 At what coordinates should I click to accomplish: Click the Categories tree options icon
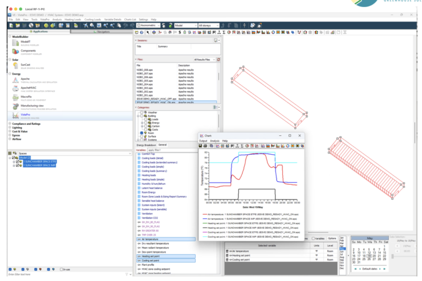pyautogui.click(x=216, y=107)
